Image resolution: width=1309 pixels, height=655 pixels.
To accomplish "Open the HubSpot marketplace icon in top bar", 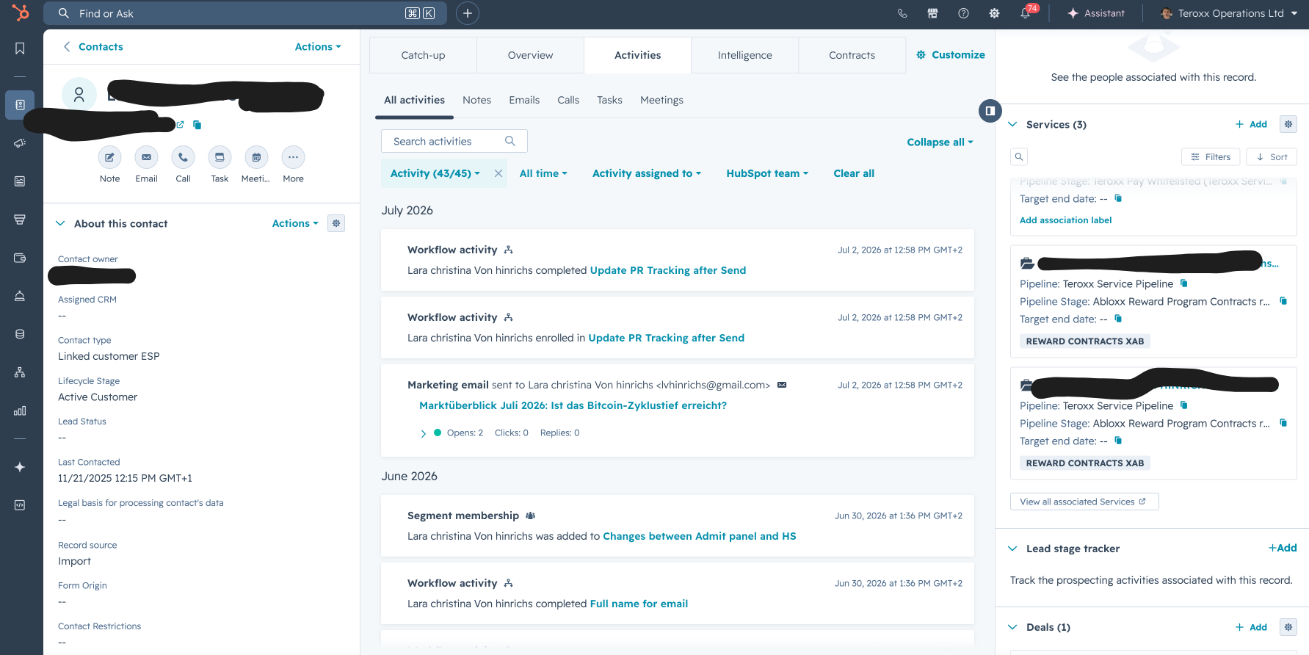I will point(932,13).
